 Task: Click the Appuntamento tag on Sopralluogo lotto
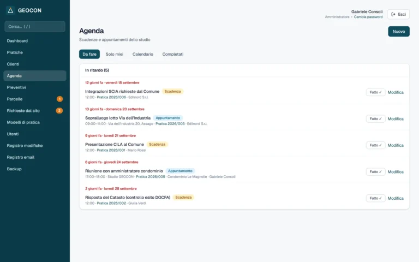tap(168, 118)
